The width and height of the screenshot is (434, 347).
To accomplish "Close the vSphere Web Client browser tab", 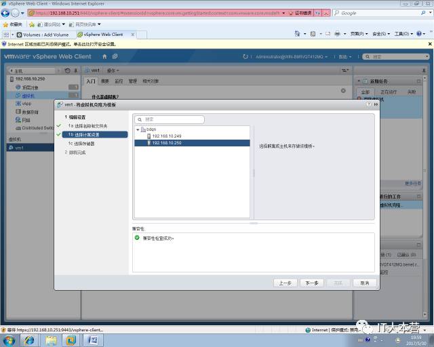I will [x=133, y=35].
